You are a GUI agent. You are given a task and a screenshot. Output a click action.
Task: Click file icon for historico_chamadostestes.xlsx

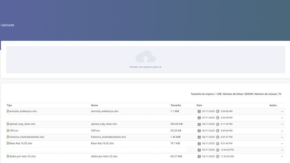8,137
